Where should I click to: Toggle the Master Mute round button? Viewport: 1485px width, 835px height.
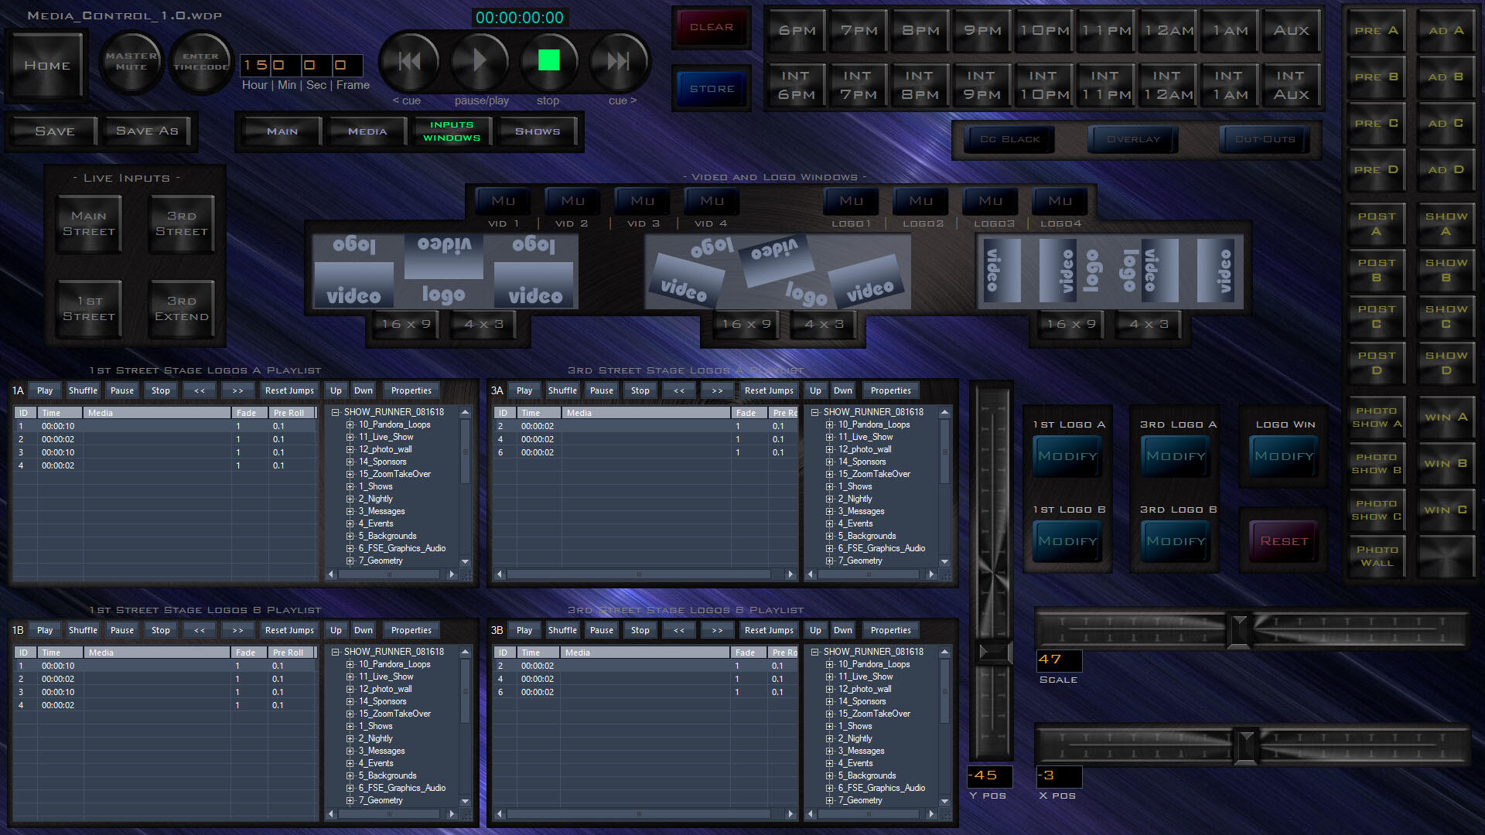[x=131, y=62]
